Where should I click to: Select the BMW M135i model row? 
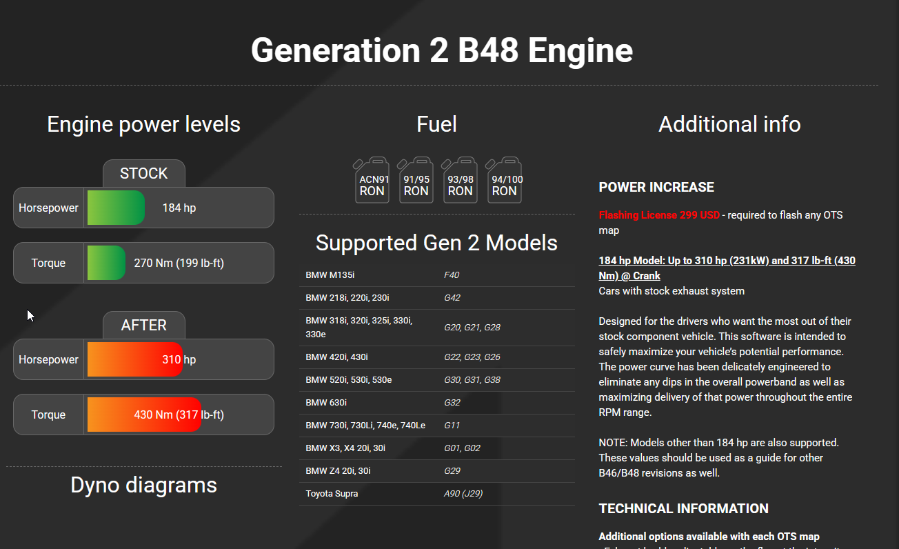pos(437,275)
